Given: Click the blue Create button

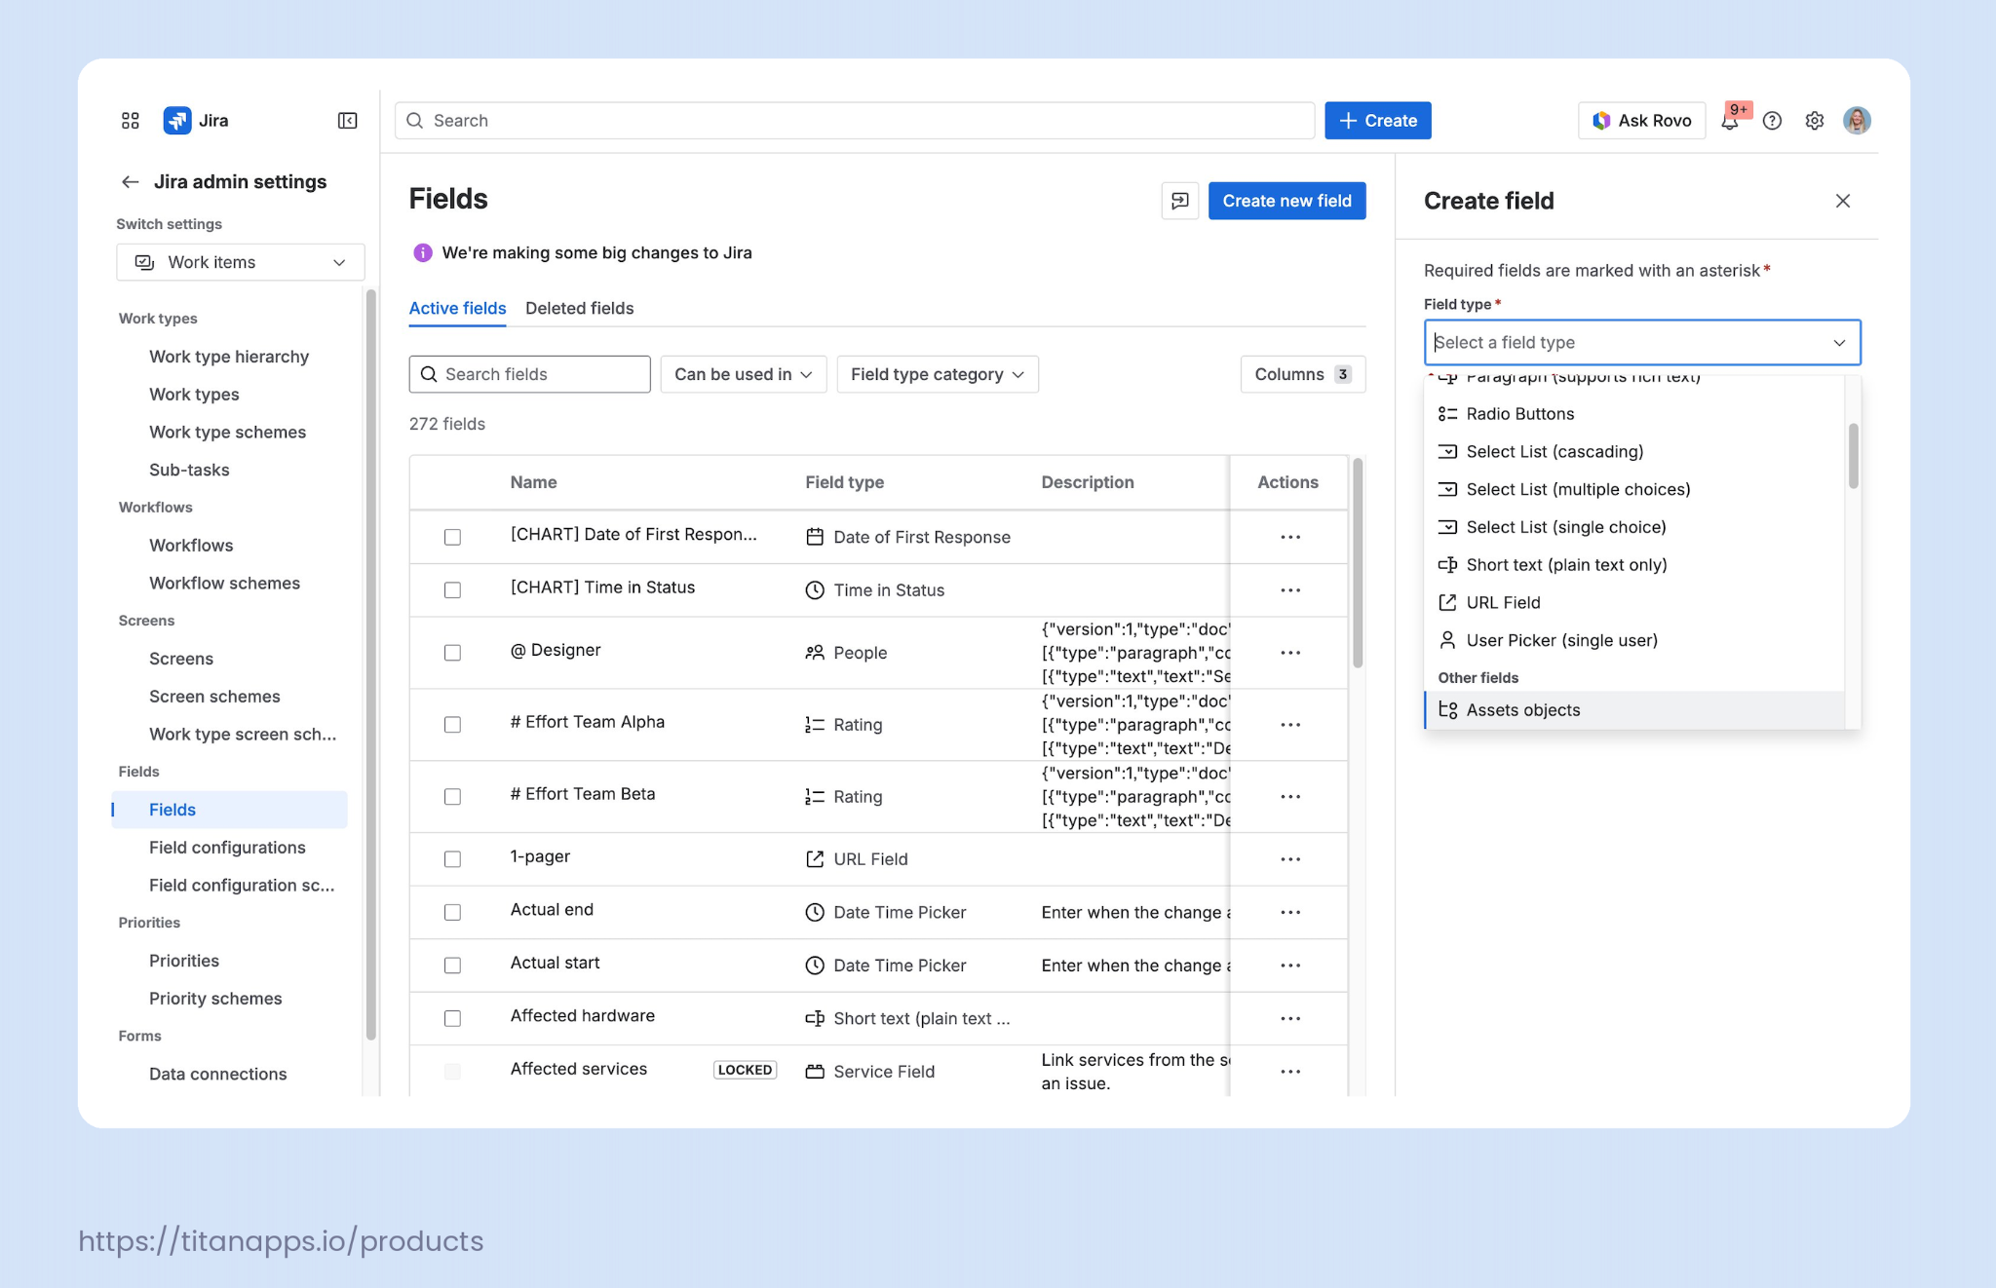Looking at the screenshot, I should pos(1377,121).
